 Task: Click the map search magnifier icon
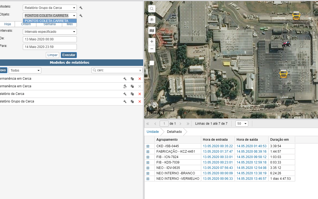point(152,9)
